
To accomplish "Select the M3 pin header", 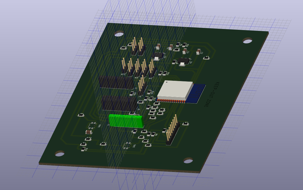I will pos(138,68).
